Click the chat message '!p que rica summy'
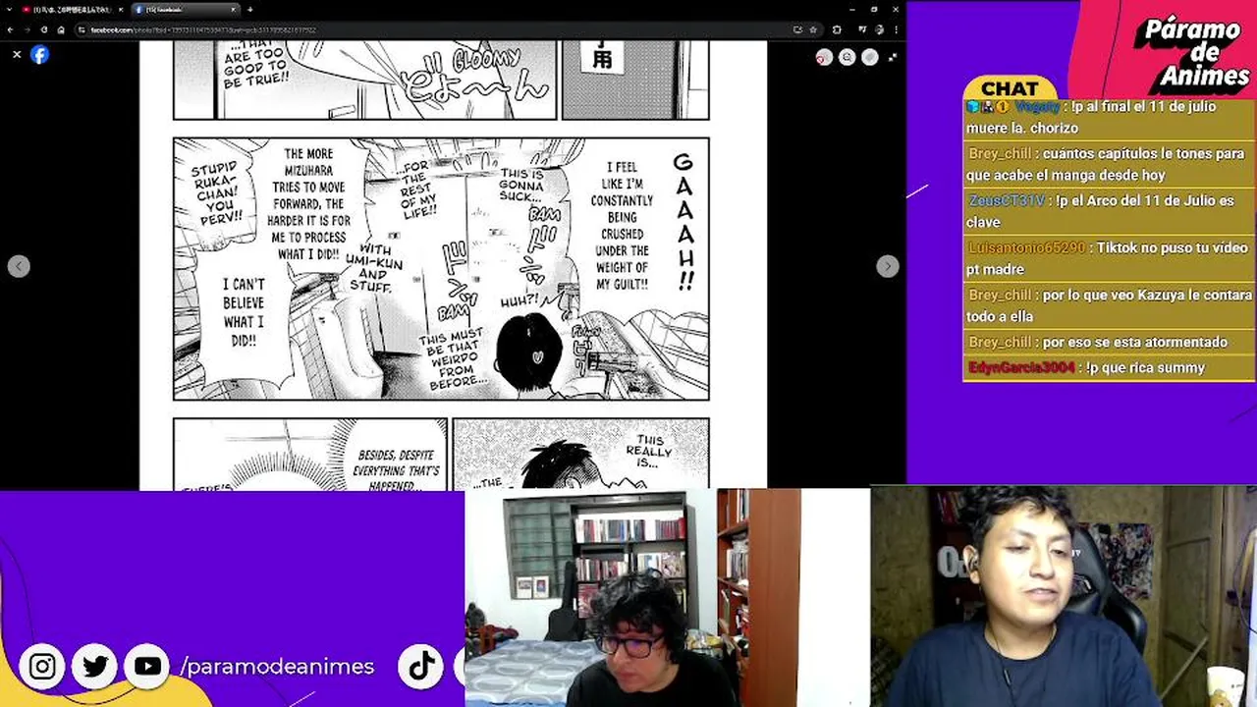1257x707 pixels. pyautogui.click(x=1145, y=367)
